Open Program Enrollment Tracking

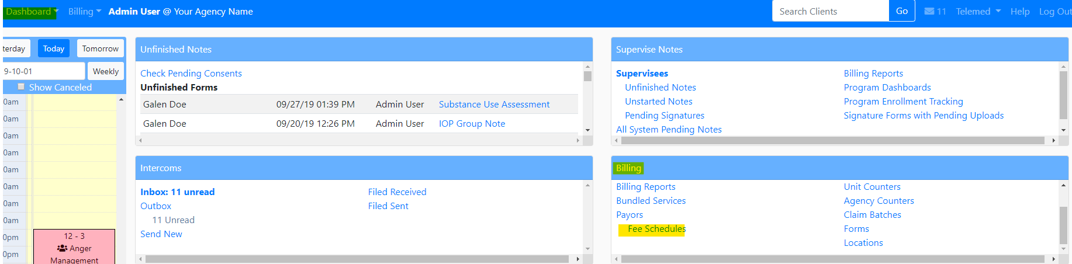(903, 102)
